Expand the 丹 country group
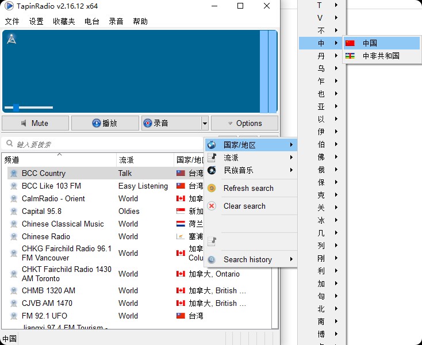The height and width of the screenshot is (345, 422). coord(322,56)
